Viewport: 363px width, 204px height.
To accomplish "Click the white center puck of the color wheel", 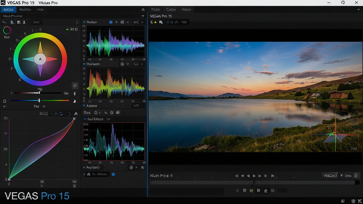I will (40, 59).
